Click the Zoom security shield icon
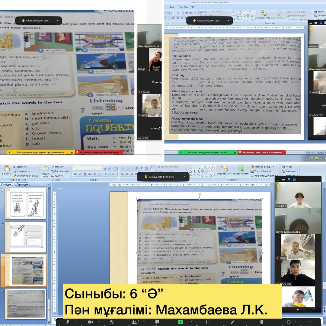This screenshot has width=326, height=326. pos(112,322)
